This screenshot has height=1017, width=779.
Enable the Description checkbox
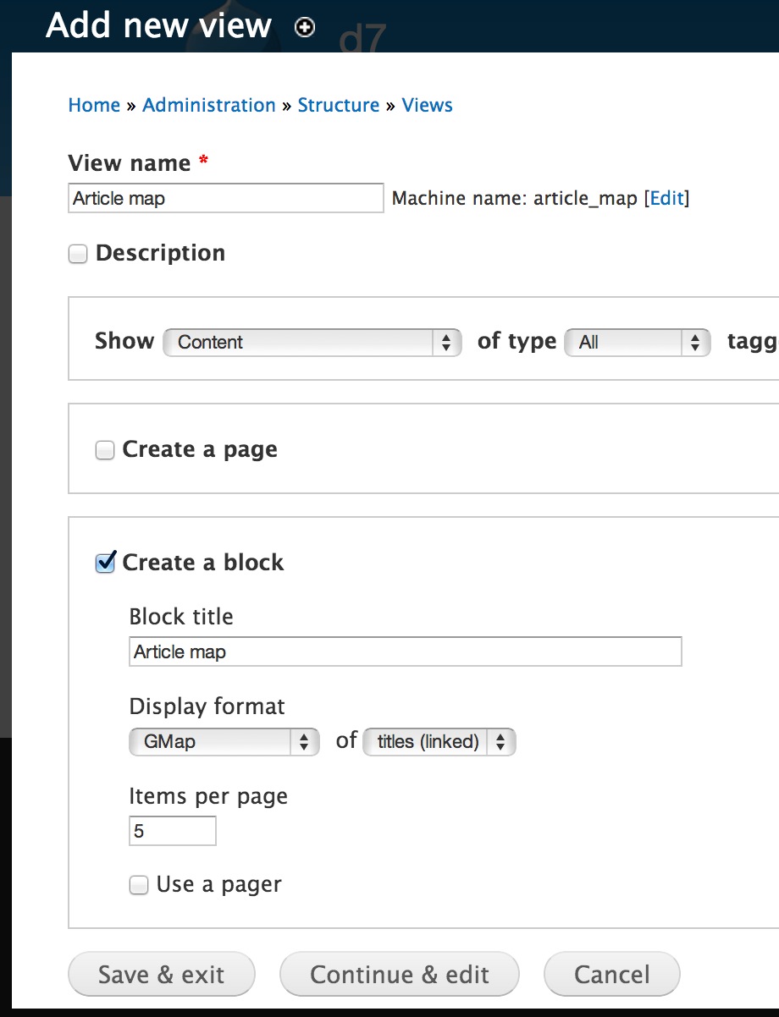78,254
